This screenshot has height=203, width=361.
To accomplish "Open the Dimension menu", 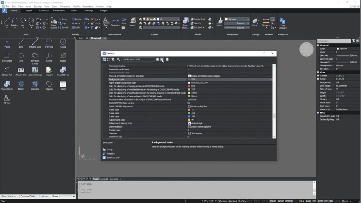I will click(65, 6).
